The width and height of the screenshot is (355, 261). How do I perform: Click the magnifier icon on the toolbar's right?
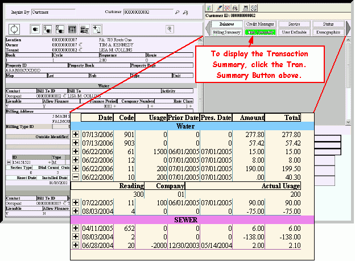pos(170,29)
